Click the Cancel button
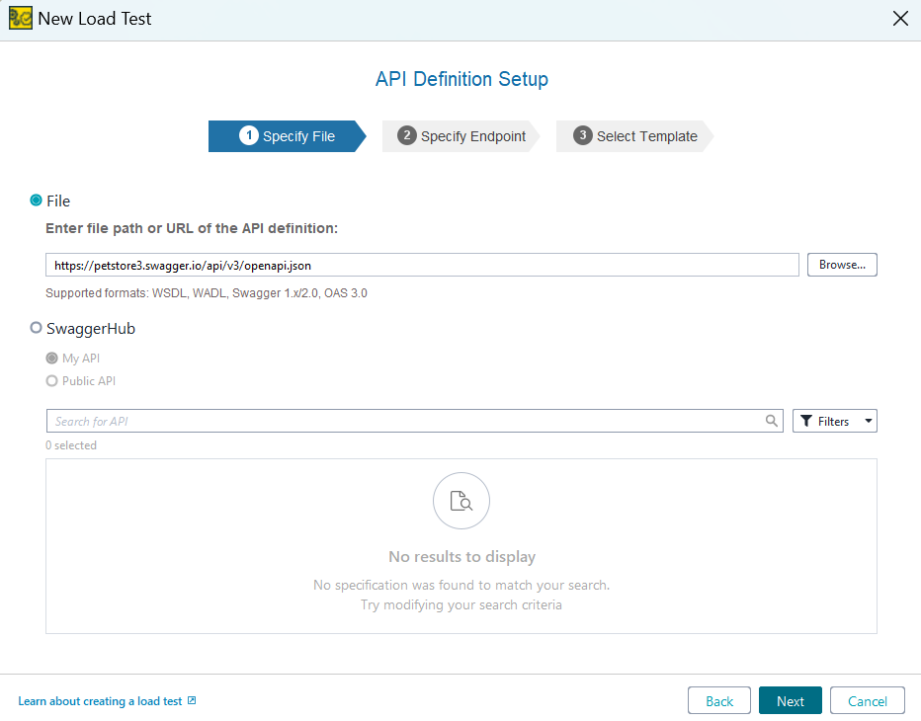The width and height of the screenshot is (921, 721). click(x=867, y=700)
